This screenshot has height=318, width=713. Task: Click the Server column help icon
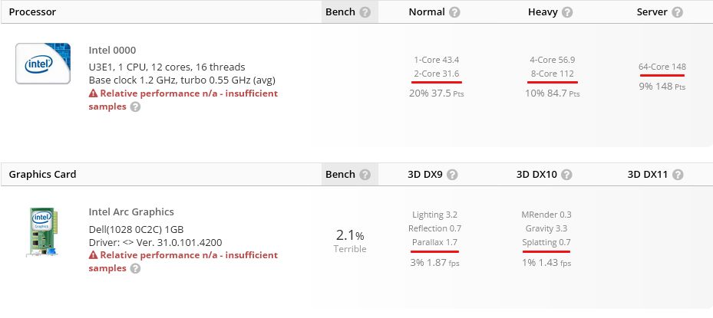(x=677, y=12)
